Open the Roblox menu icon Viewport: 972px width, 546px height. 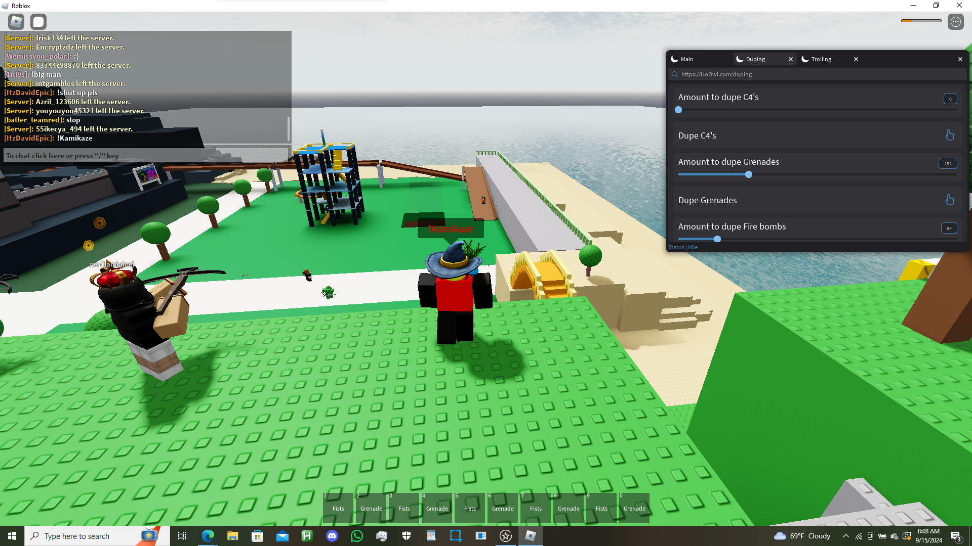tap(16, 22)
